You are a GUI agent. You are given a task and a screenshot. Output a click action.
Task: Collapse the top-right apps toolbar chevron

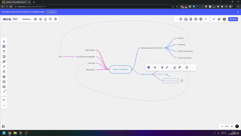pyautogui.click(x=177, y=19)
